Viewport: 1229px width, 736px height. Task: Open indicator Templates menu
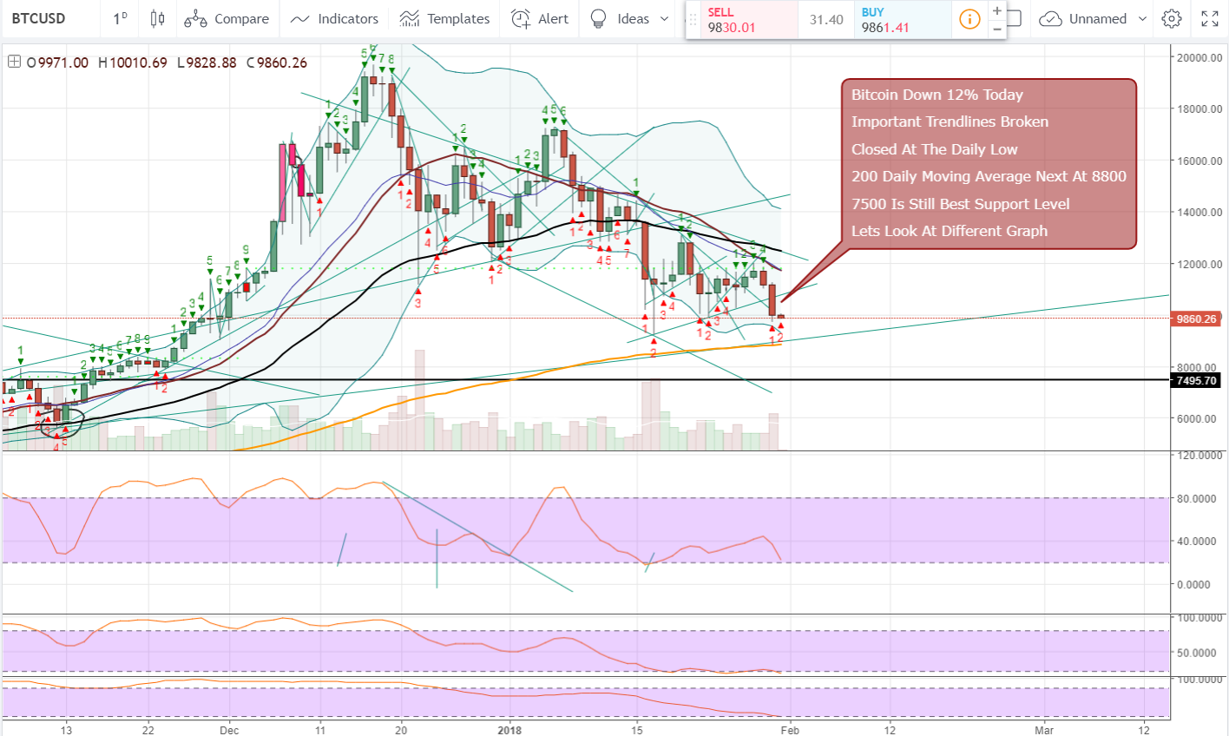[444, 18]
